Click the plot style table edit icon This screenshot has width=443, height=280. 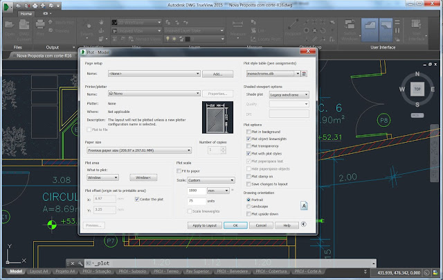(305, 73)
